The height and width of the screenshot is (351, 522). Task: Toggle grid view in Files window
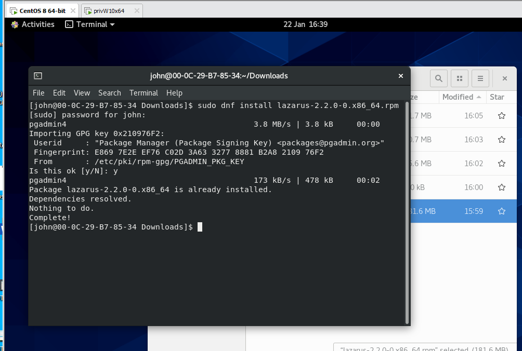pyautogui.click(x=460, y=78)
